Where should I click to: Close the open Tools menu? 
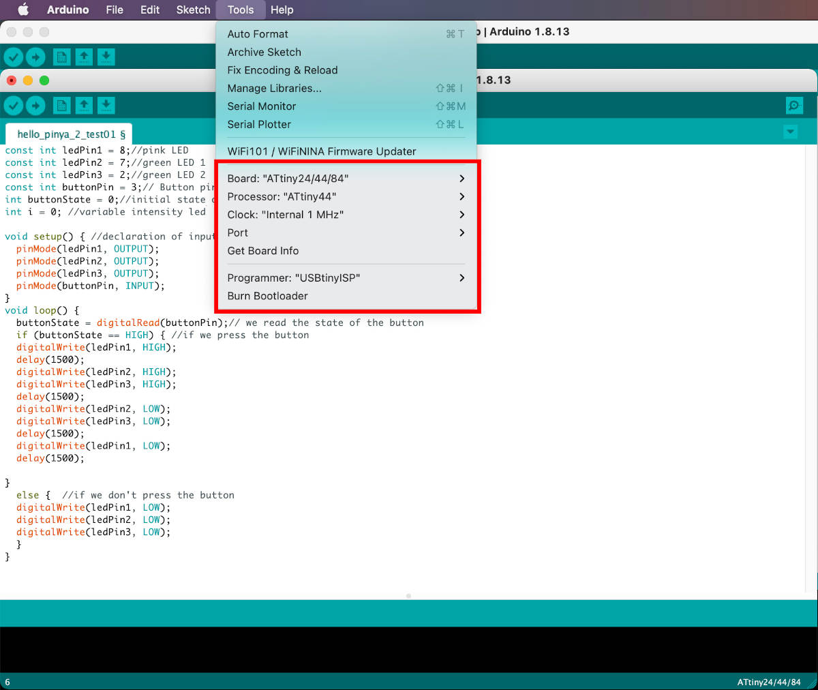tap(241, 10)
